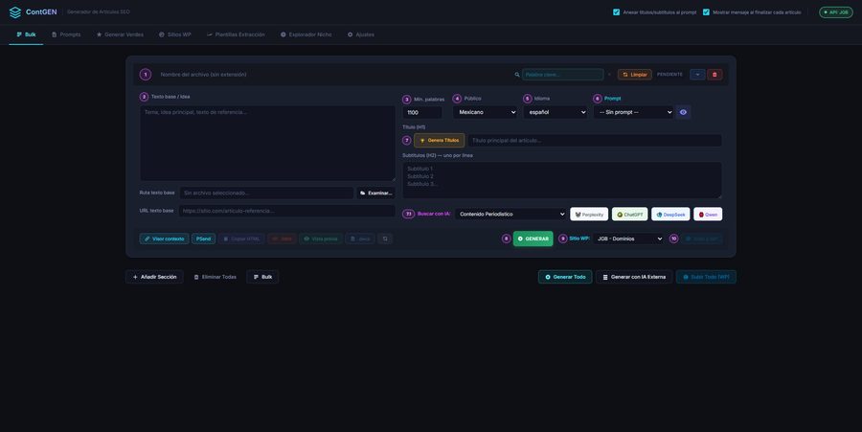Viewport: 862px width, 432px height.
Task: Click the PSend button
Action: [x=203, y=239]
